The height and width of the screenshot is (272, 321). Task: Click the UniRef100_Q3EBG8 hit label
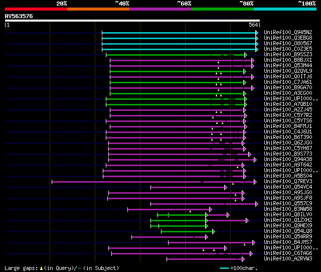point(288,38)
